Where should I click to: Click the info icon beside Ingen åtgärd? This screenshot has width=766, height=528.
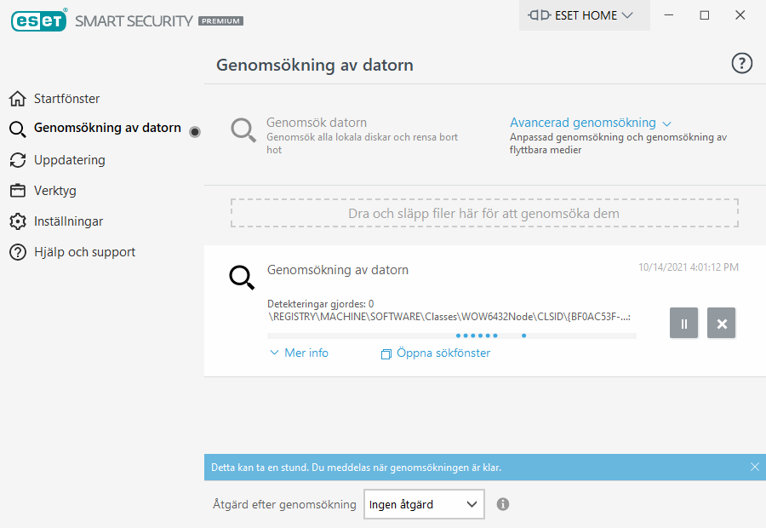click(x=503, y=504)
